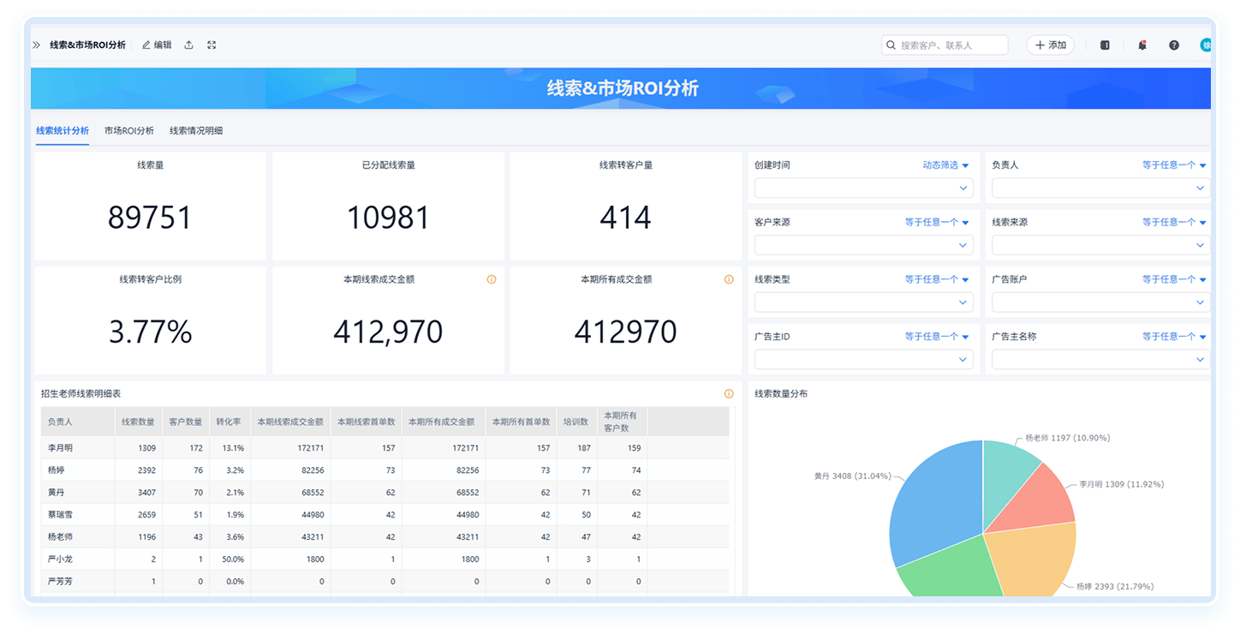
Task: Expand the 动态筛选 condition selector
Action: tap(945, 165)
